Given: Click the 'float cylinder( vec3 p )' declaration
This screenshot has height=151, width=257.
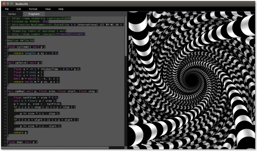Looking at the screenshot, I should pyautogui.click(x=26, y=47).
